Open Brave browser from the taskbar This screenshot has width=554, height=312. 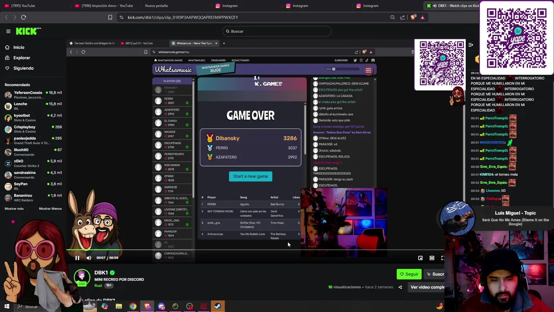click(x=147, y=306)
